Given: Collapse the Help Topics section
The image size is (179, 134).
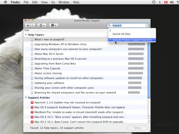Looking at the screenshot, I should click(x=26, y=35).
